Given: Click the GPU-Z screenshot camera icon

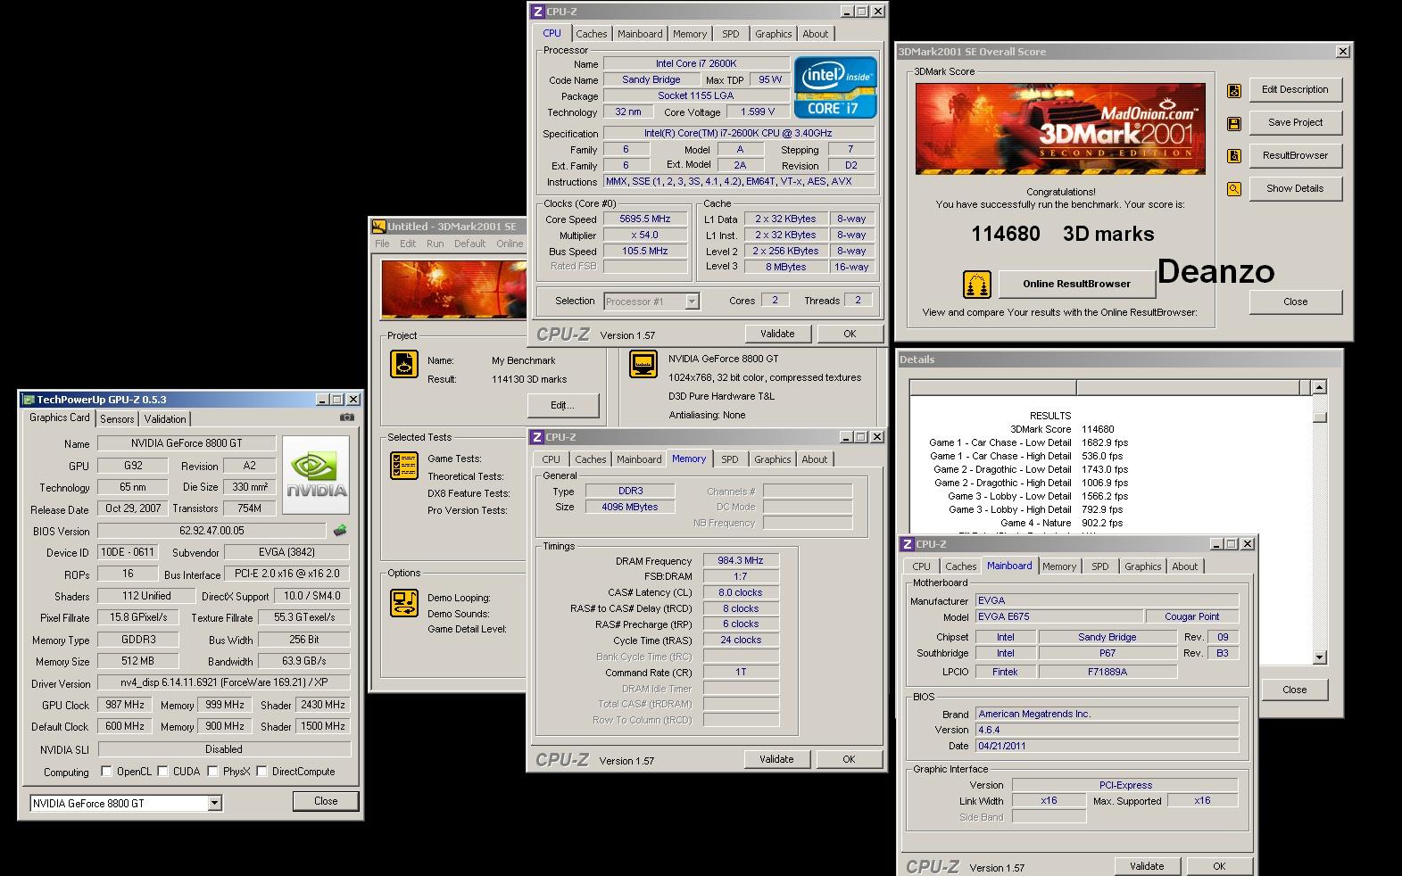Looking at the screenshot, I should (x=347, y=417).
